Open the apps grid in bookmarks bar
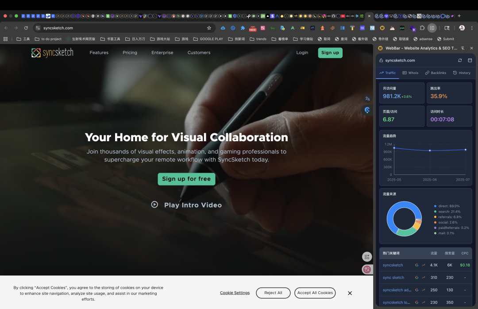Image resolution: width=478 pixels, height=309 pixels. point(5,39)
